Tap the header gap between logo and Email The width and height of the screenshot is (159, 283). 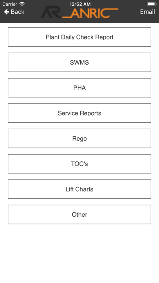point(129,12)
